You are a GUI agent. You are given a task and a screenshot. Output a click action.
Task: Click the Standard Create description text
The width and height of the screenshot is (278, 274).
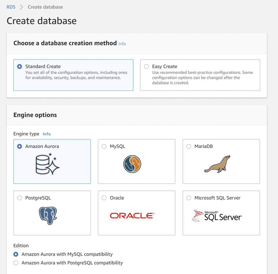coord(76,75)
